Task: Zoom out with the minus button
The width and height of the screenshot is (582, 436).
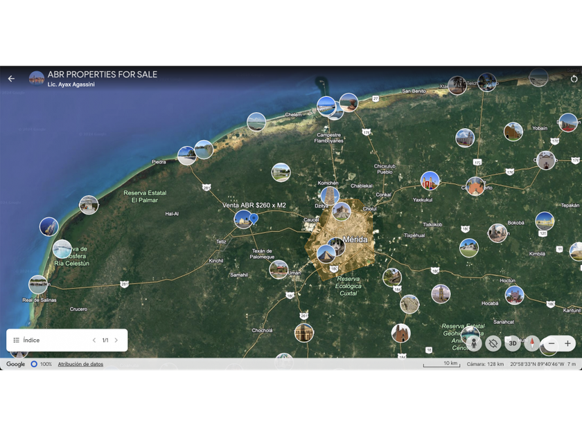Action: coord(552,343)
